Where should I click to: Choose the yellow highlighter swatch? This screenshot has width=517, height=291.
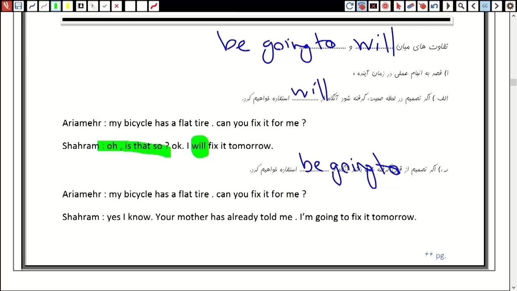pyautogui.click(x=68, y=6)
